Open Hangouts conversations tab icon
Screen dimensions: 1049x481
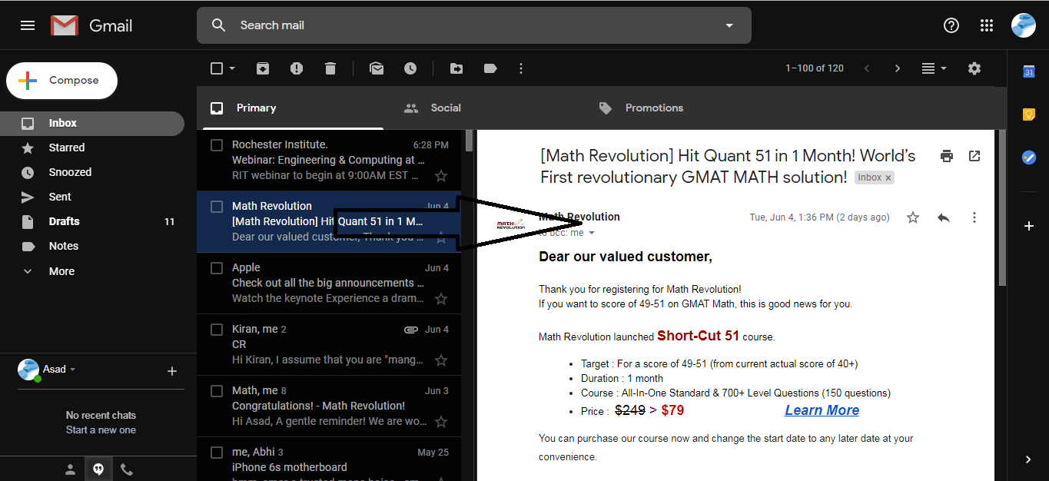[x=98, y=469]
